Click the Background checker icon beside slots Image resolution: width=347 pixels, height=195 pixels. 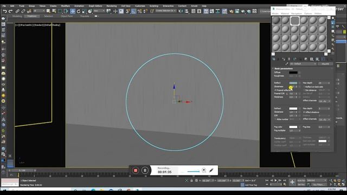[x=333, y=27]
